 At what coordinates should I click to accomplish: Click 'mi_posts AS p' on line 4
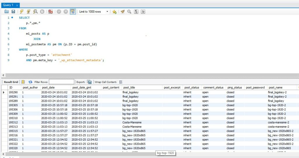point(38,34)
